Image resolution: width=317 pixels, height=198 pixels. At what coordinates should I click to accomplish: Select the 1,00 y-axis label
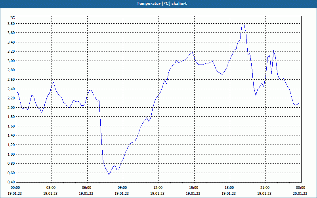coord(11,154)
